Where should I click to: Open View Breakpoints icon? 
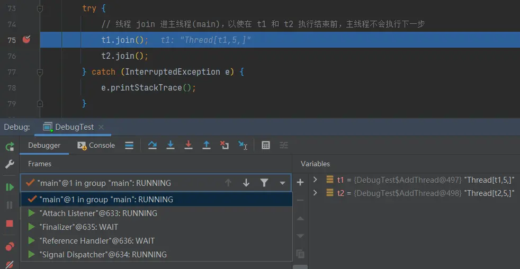pyautogui.click(x=10, y=247)
